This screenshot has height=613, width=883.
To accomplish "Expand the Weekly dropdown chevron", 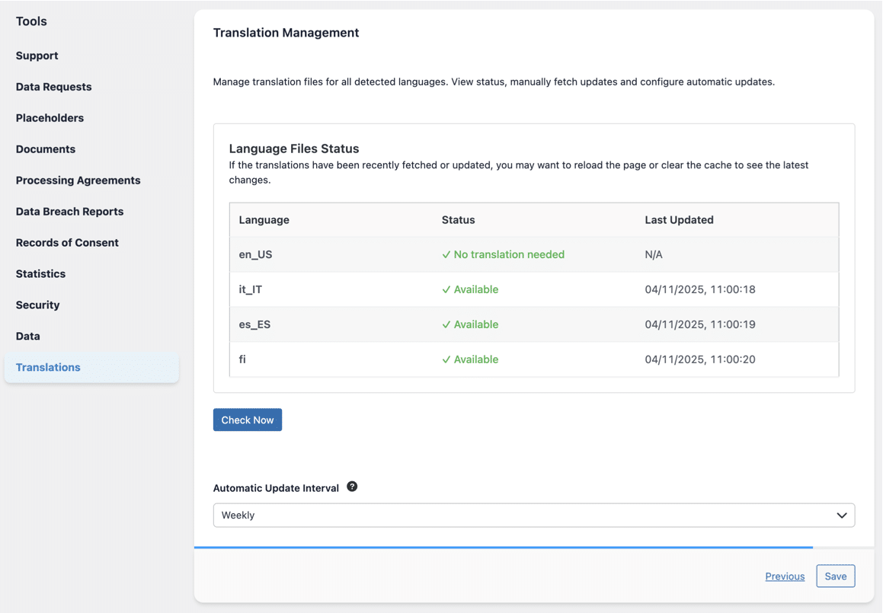I will point(841,516).
